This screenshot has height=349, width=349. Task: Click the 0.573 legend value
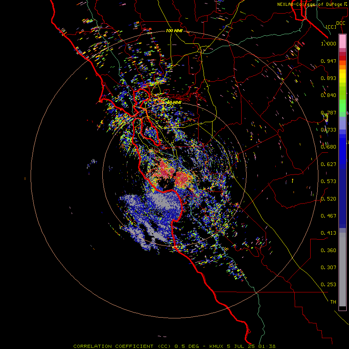click(328, 181)
